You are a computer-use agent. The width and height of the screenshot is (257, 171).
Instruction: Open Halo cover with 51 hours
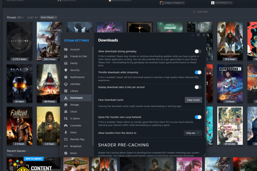[20, 84]
